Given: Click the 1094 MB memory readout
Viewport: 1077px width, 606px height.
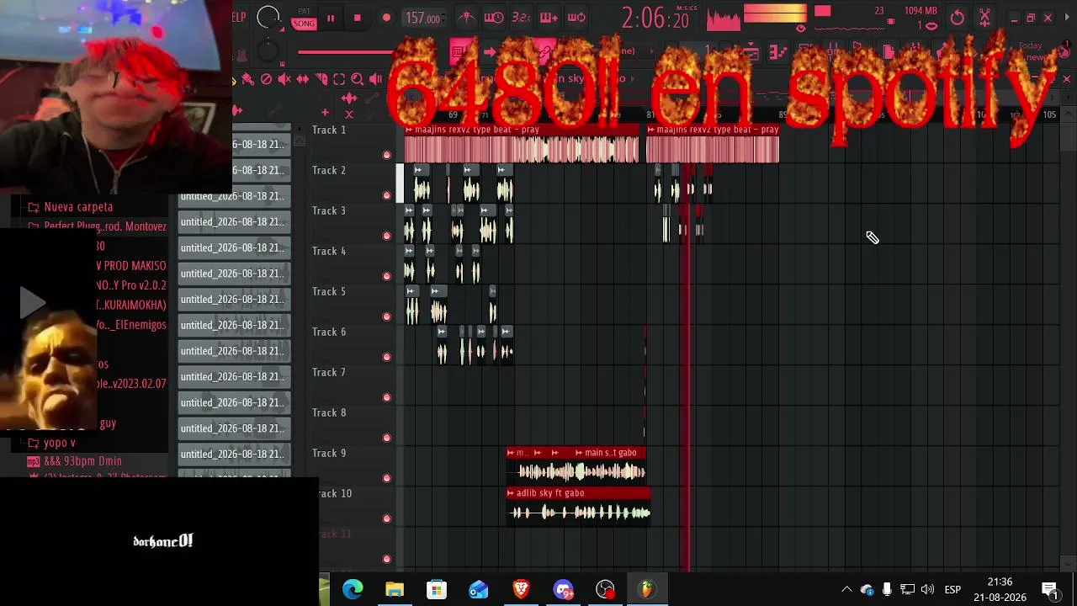Looking at the screenshot, I should coord(920,11).
